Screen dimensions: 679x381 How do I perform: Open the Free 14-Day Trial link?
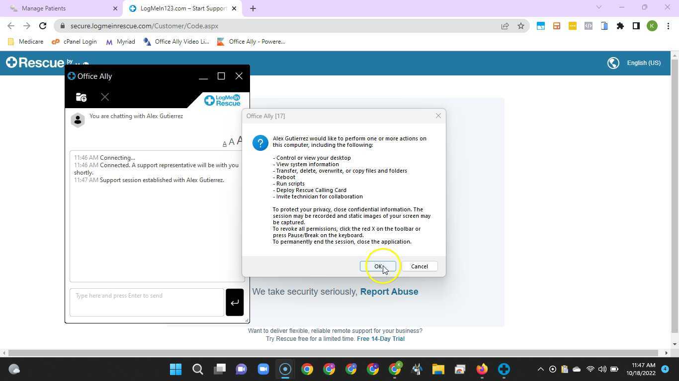(381, 339)
